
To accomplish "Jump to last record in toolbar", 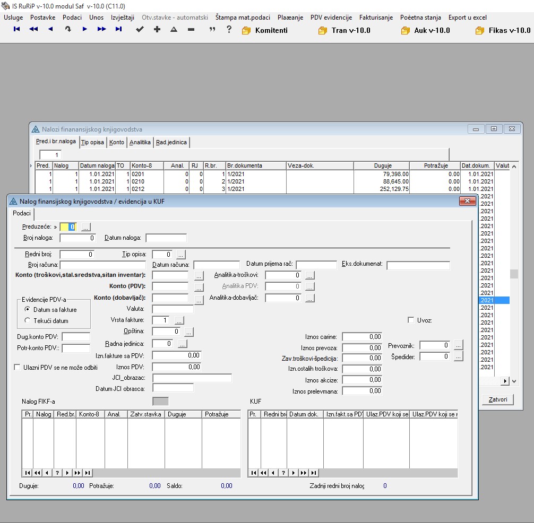I will (118, 30).
